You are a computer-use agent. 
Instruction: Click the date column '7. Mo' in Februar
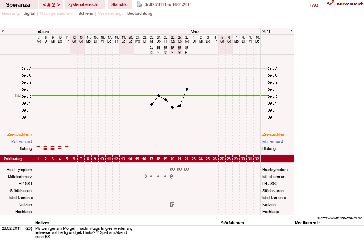[x=39, y=39]
